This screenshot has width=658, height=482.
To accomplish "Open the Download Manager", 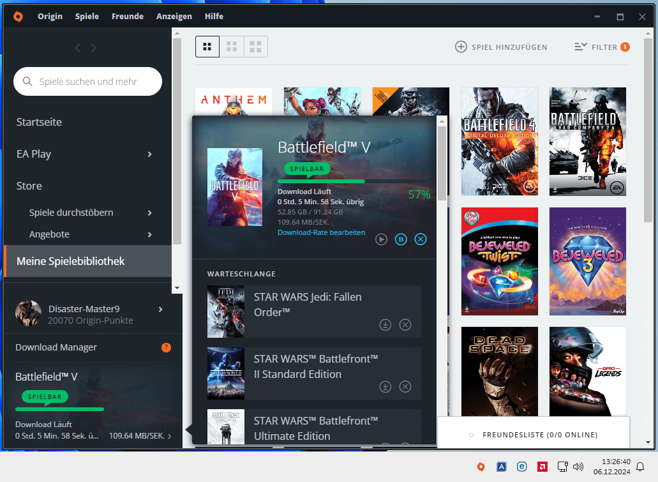I will [56, 347].
